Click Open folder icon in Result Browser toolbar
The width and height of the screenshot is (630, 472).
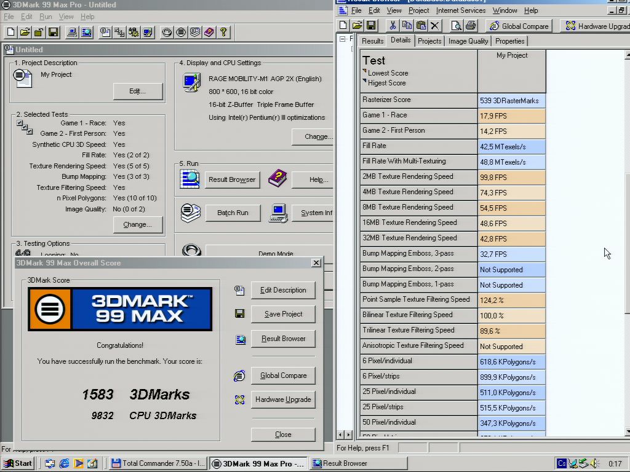tap(357, 26)
